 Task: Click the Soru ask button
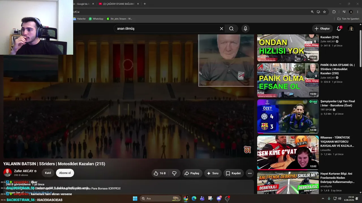point(213,173)
